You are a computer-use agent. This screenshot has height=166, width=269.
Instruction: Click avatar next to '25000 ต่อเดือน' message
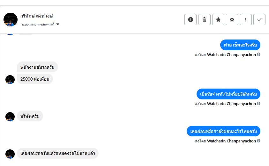(10, 80)
